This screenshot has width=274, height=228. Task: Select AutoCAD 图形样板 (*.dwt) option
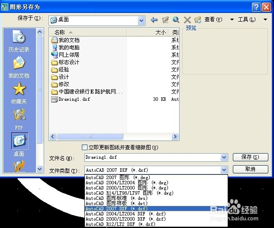(156, 203)
